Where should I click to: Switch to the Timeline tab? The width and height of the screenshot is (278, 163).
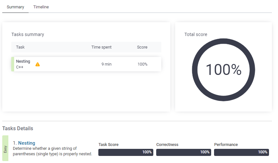pos(41,7)
